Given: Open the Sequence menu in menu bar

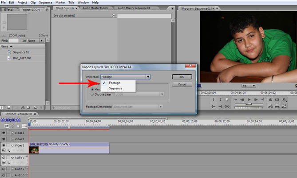Looking at the screenshot, I should coord(46,2).
